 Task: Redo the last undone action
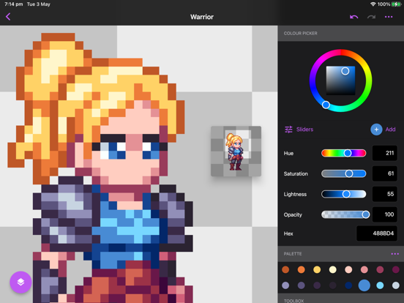pos(371,17)
